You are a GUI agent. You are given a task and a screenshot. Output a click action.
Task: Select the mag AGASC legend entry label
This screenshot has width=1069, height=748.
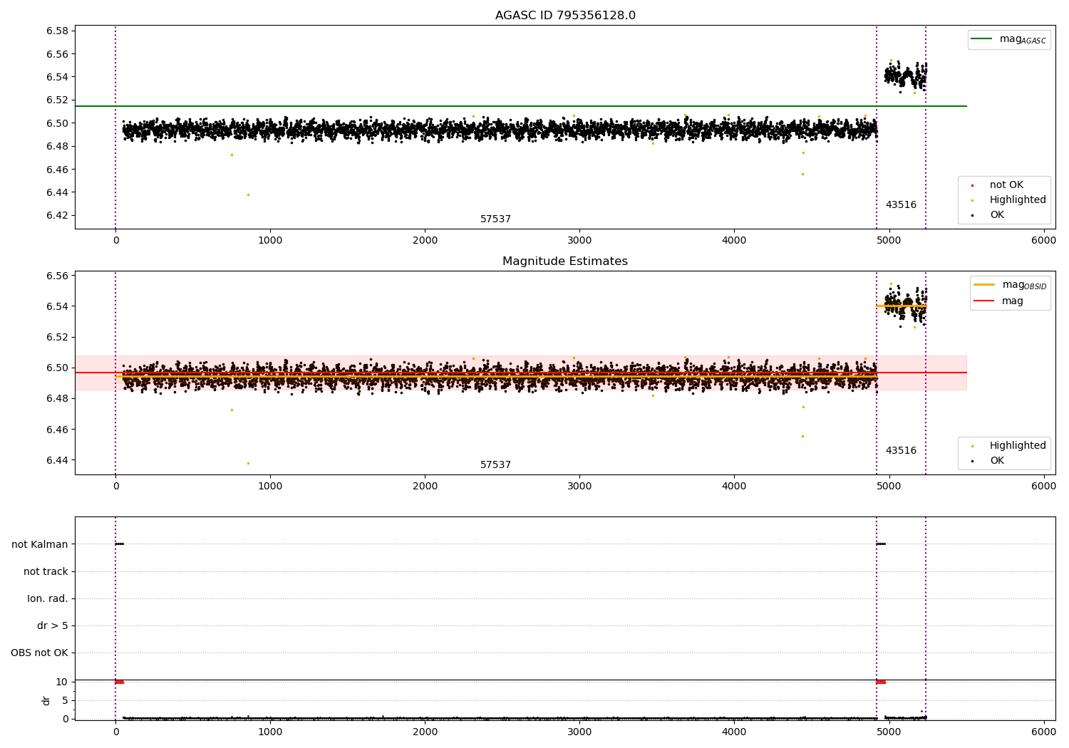1023,39
